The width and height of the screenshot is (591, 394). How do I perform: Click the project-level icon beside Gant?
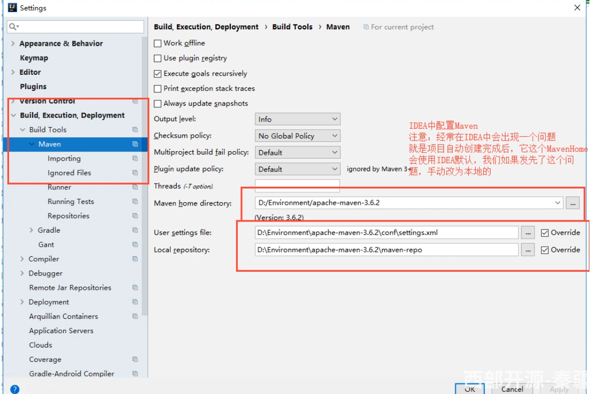(x=135, y=245)
